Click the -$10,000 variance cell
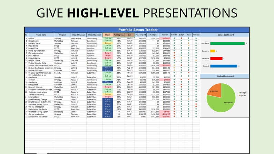274x154 pixels. pos(165,80)
